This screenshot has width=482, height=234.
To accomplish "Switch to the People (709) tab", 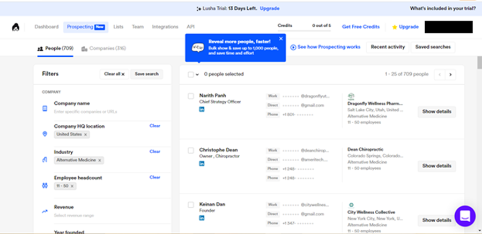I will pos(55,49).
